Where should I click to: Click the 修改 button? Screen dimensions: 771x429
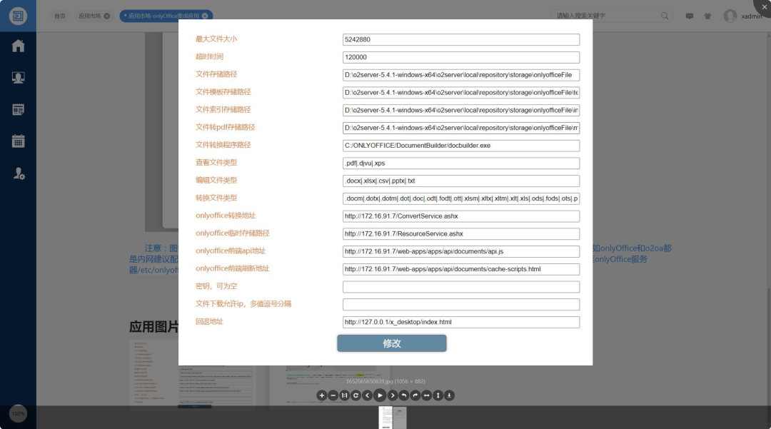tap(392, 343)
